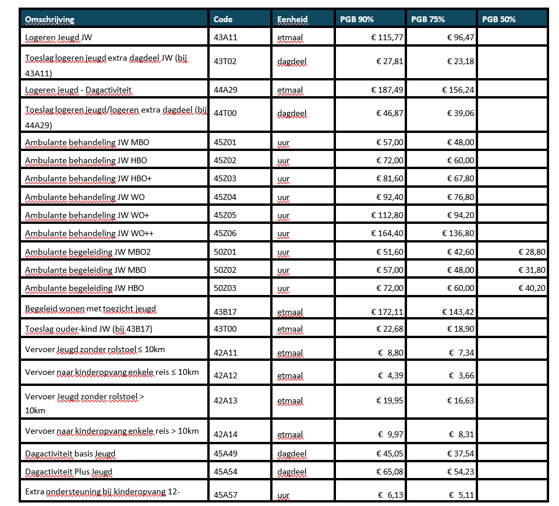Click the € 28,80 PGB 50% value
Image resolution: width=559 pixels, height=506 pixels.
point(532,252)
